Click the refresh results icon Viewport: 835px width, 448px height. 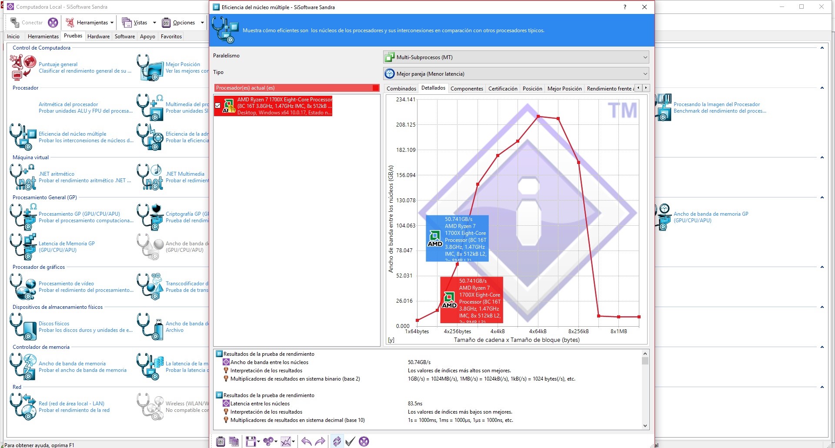click(x=337, y=441)
